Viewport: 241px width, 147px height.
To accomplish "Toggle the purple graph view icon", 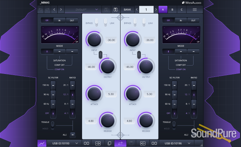I will point(42,143).
